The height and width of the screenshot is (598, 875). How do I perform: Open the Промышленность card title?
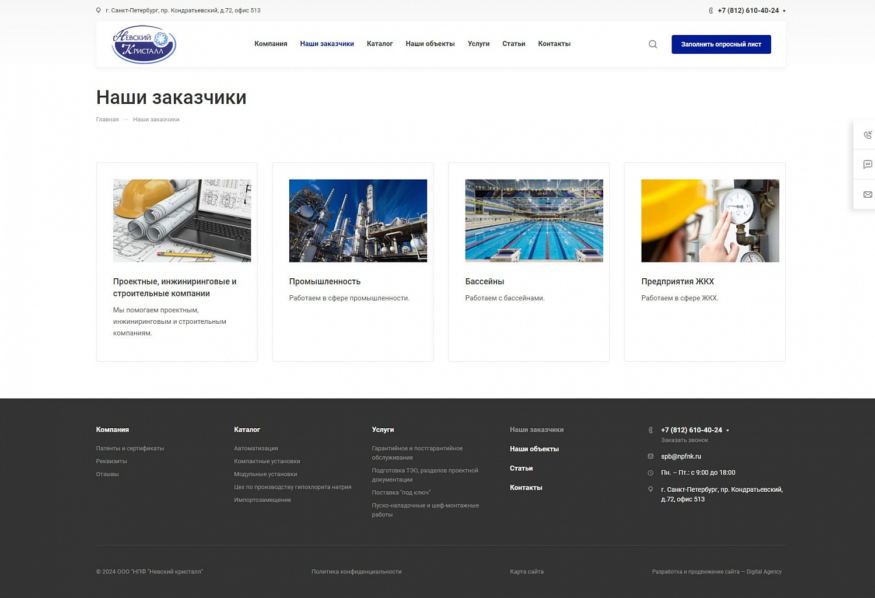click(325, 282)
